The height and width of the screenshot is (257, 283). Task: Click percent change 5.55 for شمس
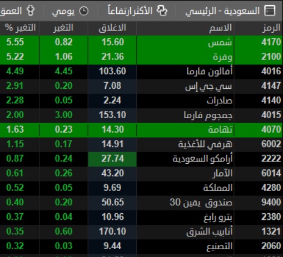tap(15, 42)
